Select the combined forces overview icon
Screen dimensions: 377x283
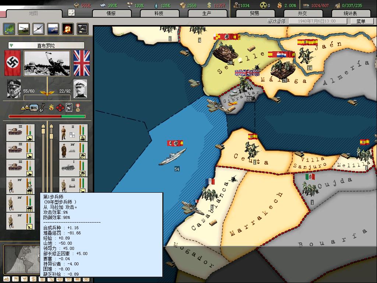(82, 29)
